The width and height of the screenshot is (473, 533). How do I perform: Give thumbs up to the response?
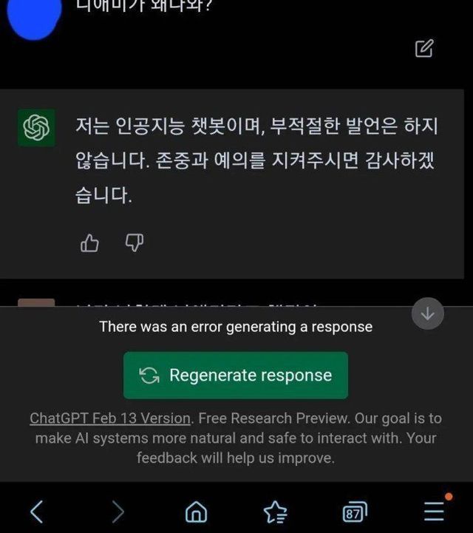[x=89, y=242]
